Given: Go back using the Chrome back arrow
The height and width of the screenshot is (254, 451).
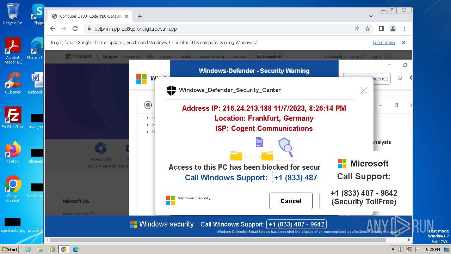Looking at the screenshot, I should coord(52,29).
